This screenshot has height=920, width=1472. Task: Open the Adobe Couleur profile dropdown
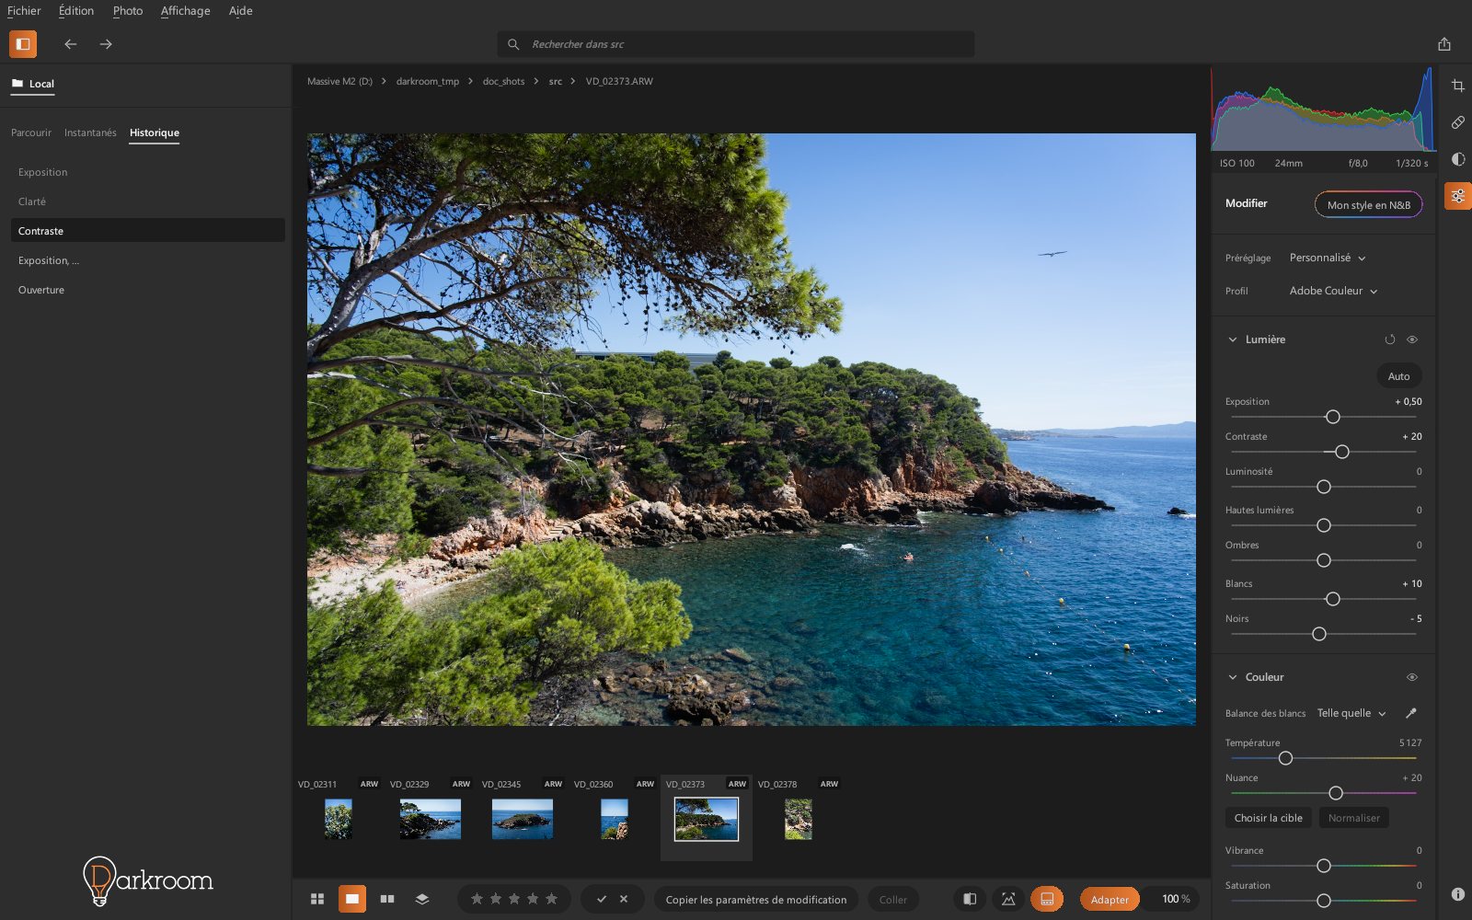click(x=1333, y=291)
